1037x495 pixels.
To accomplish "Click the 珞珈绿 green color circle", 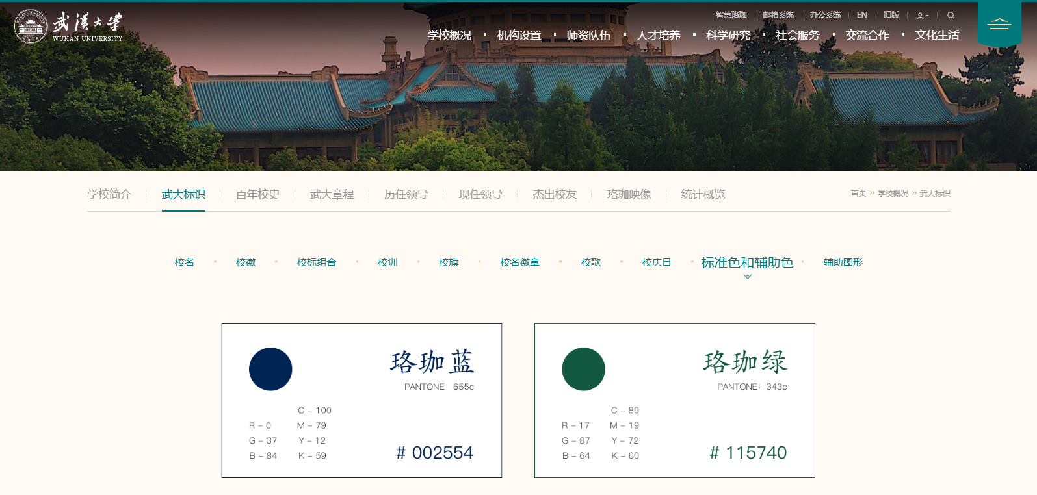I will coord(583,369).
